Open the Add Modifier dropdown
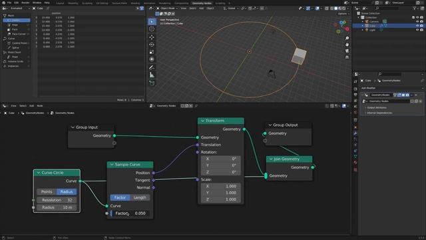 [x=391, y=88]
